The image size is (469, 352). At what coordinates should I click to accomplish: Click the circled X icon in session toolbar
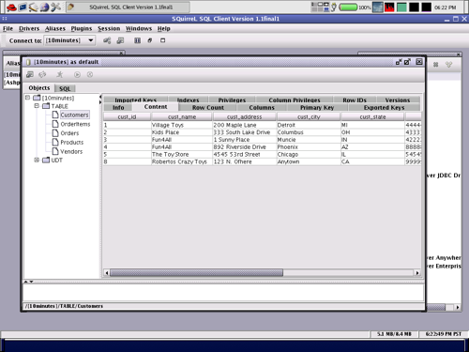click(90, 74)
